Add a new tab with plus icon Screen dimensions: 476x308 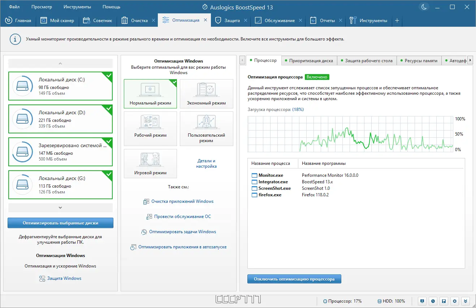397,21
